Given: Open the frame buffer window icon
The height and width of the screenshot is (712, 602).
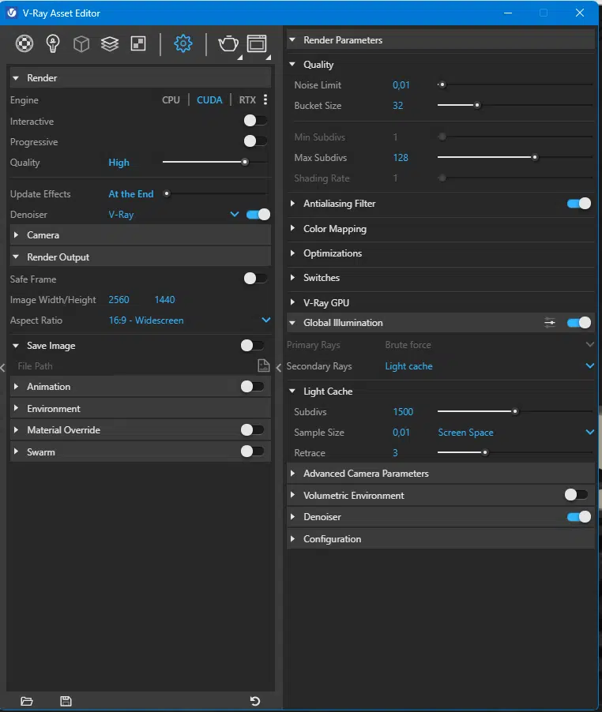Looking at the screenshot, I should (257, 44).
